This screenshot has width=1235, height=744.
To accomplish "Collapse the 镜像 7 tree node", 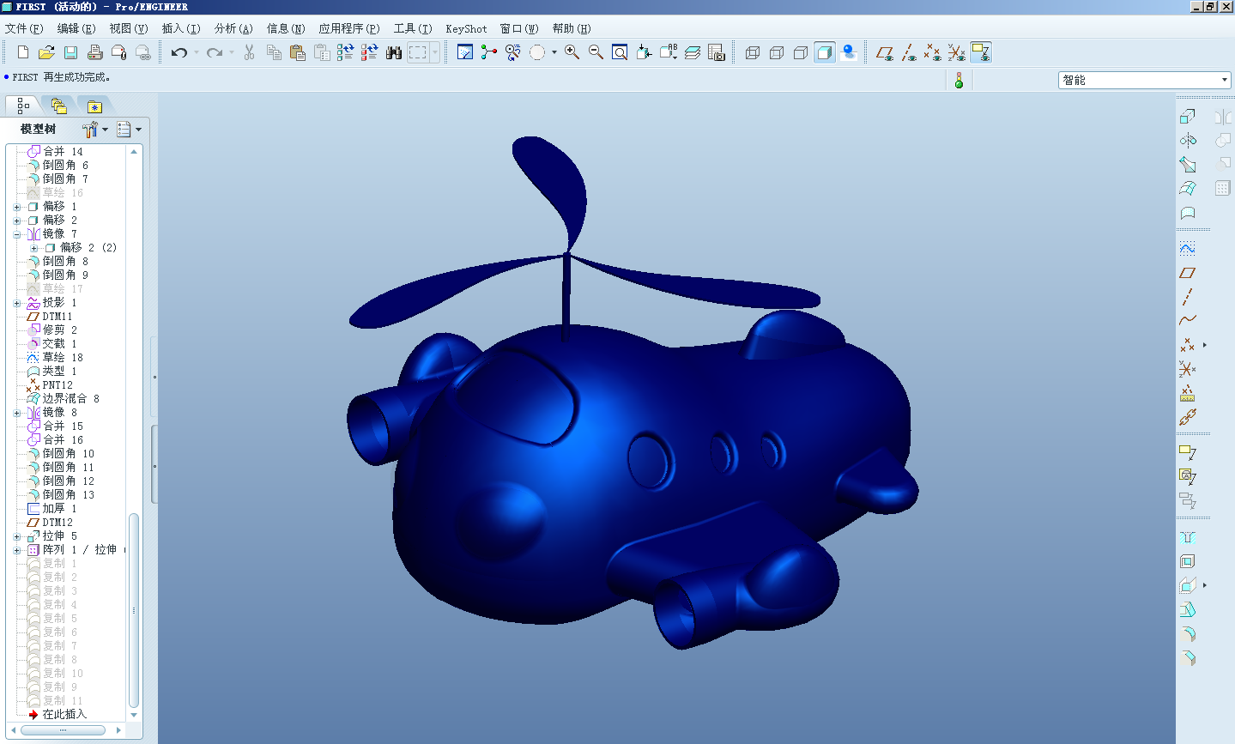I will [17, 234].
